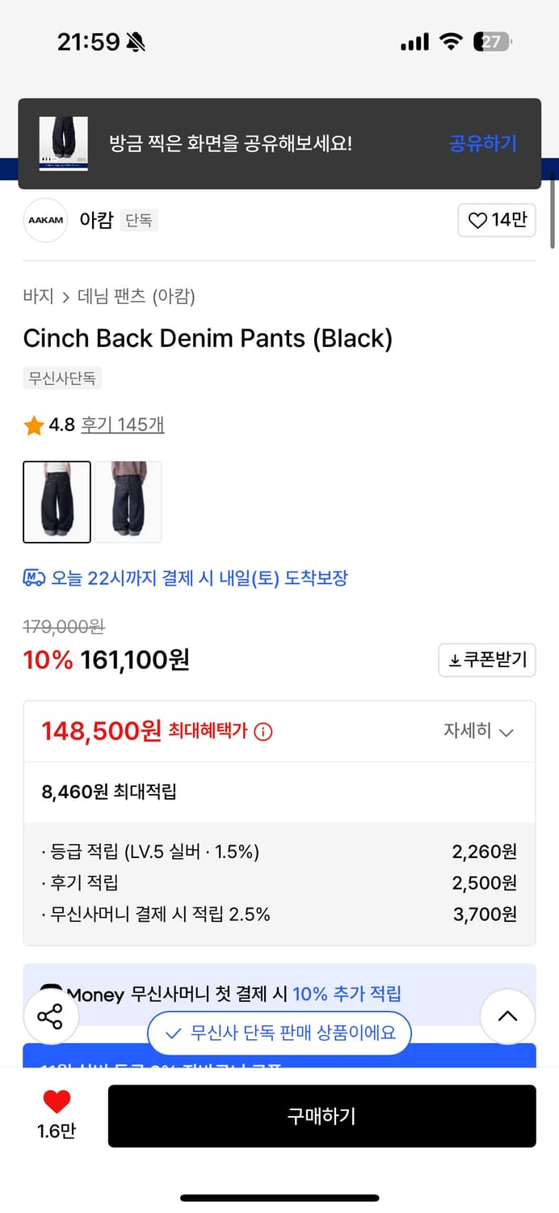Tap the delivery truck icon
559x1213 pixels.
tap(34, 578)
